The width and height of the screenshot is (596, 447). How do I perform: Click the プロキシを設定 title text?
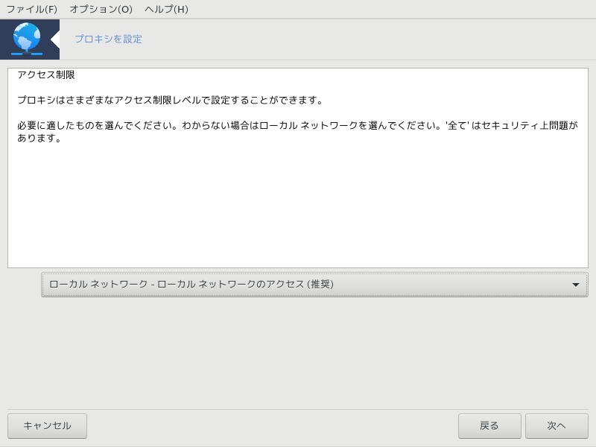[108, 39]
